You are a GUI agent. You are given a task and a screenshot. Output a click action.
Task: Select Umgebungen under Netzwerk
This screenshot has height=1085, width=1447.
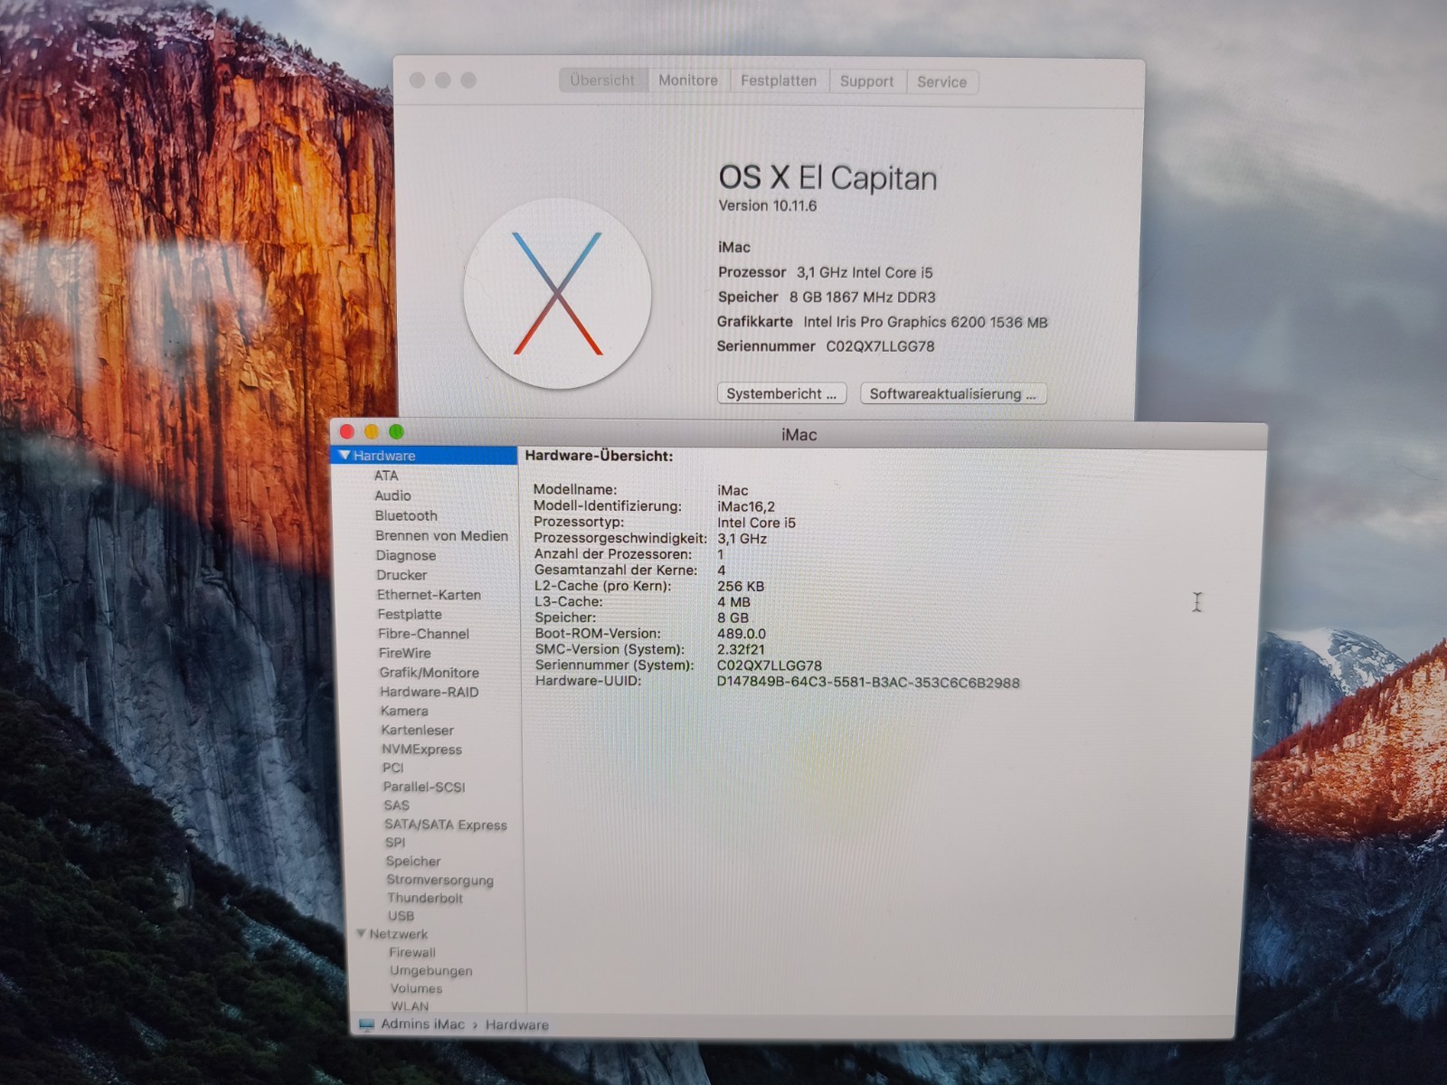[431, 970]
